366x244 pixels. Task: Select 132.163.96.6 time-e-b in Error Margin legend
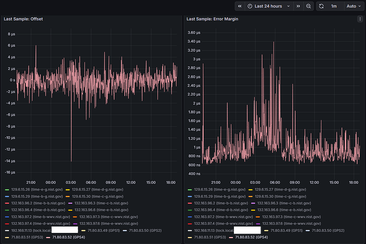tap(284, 210)
